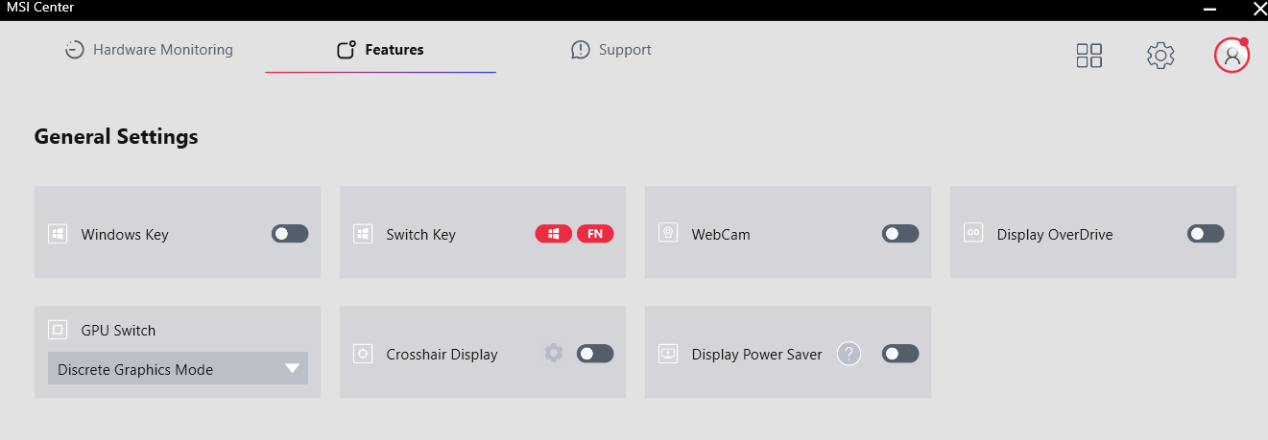The height and width of the screenshot is (440, 1268).
Task: Click the Windows Key label
Action: (x=125, y=235)
